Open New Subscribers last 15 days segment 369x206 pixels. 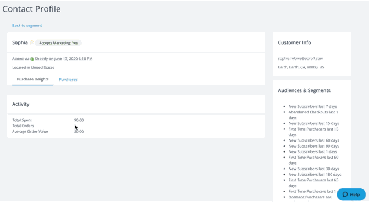[313, 123]
